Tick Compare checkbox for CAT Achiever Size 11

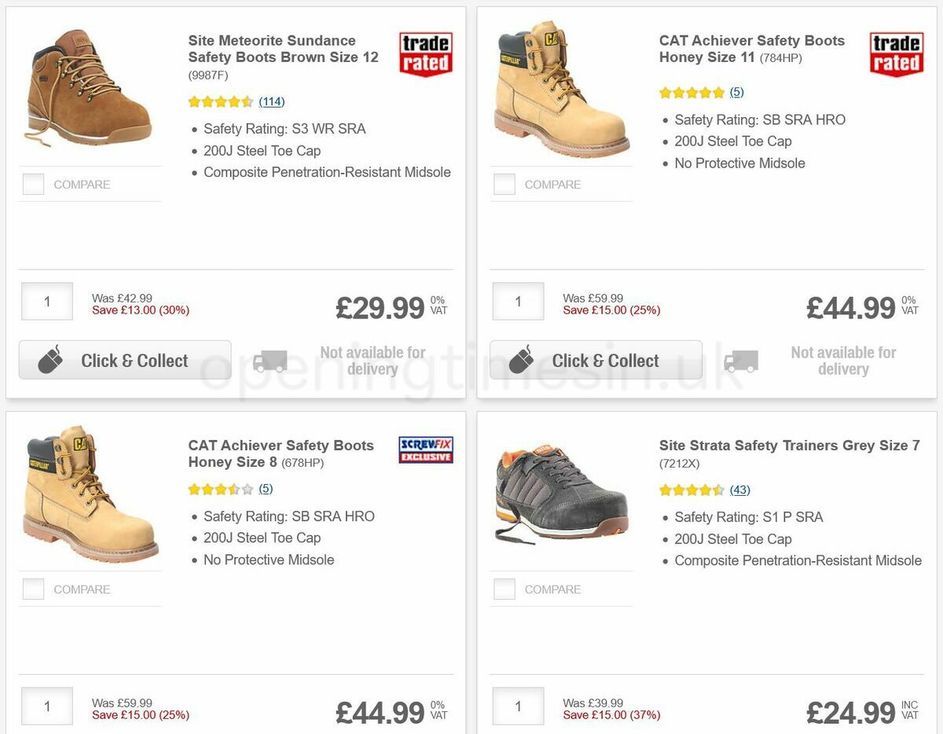coord(505,185)
